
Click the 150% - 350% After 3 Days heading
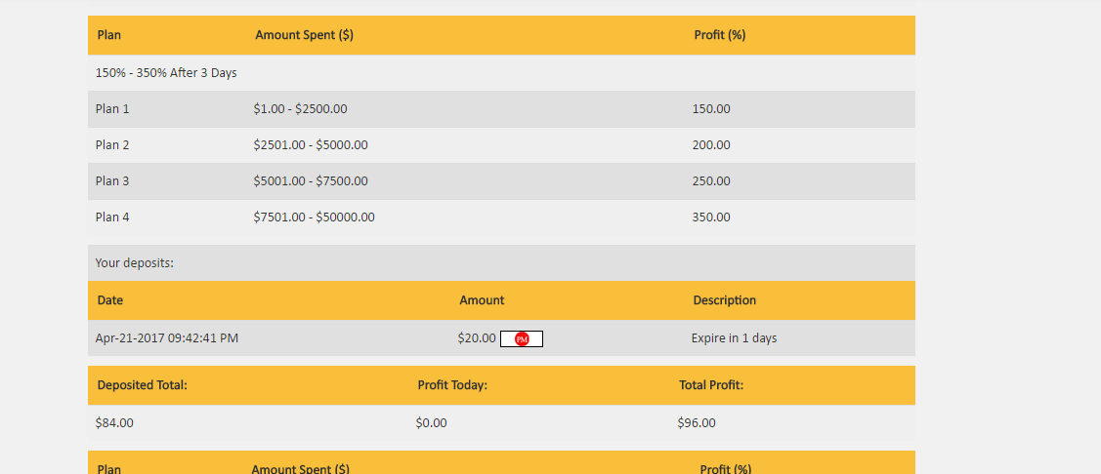click(166, 73)
